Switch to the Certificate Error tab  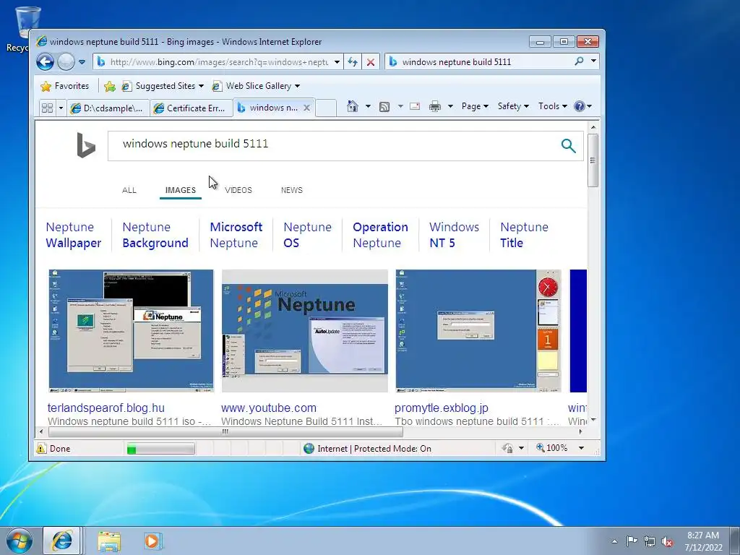click(192, 108)
